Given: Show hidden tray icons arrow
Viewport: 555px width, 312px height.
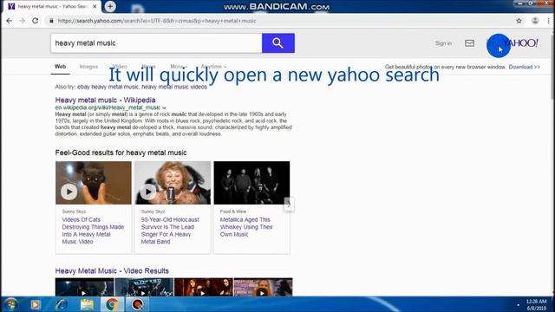Looking at the screenshot, I should [519, 304].
